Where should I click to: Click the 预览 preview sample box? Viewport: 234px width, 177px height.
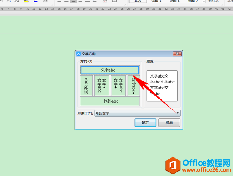[162, 86]
